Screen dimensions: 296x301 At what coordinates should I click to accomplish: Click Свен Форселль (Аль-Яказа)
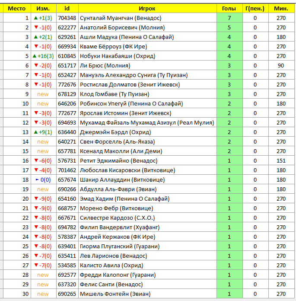coord(147,142)
